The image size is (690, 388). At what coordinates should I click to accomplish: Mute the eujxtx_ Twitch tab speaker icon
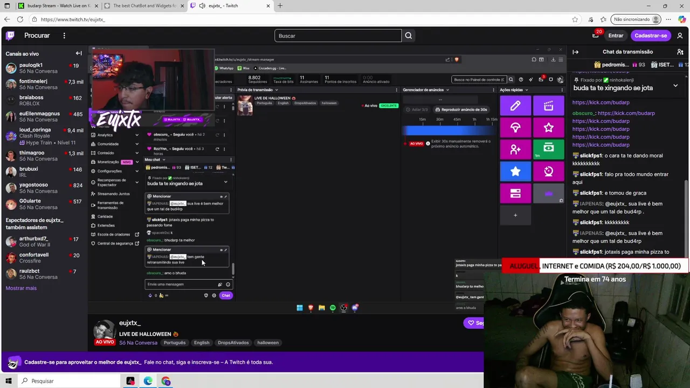coord(202,6)
